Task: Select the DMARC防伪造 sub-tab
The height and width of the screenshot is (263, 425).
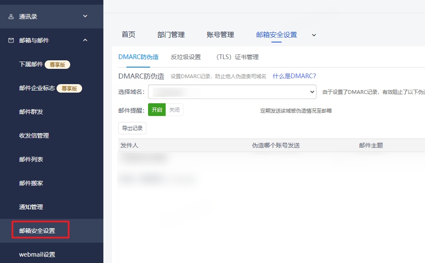Action: (138, 57)
